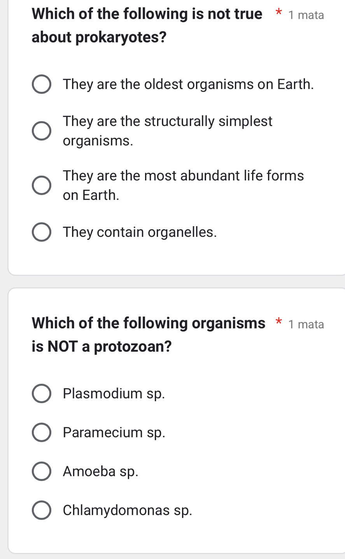Image resolution: width=345 pixels, height=559 pixels.
Task: Select the Plasmodium sp. radio circle
Action: click(41, 394)
